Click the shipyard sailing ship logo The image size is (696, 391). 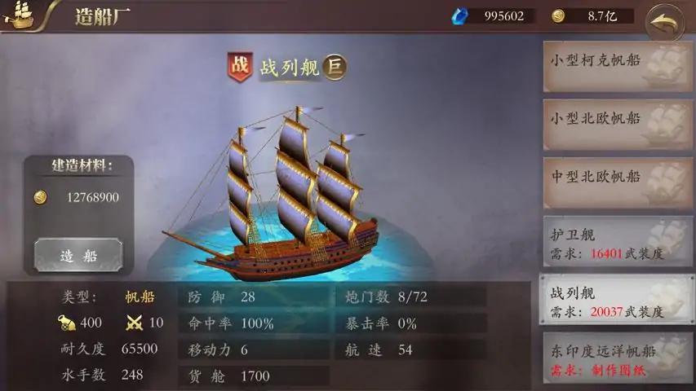(x=20, y=15)
